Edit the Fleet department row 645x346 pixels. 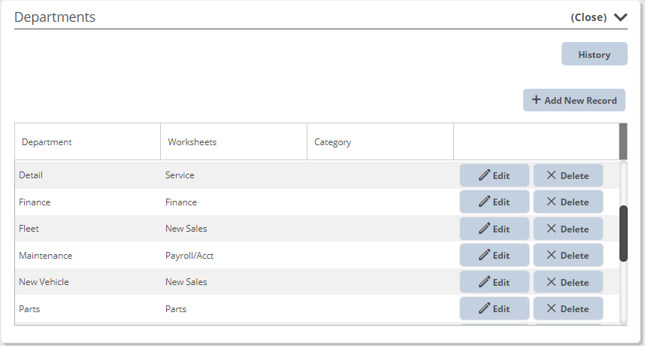tap(495, 229)
